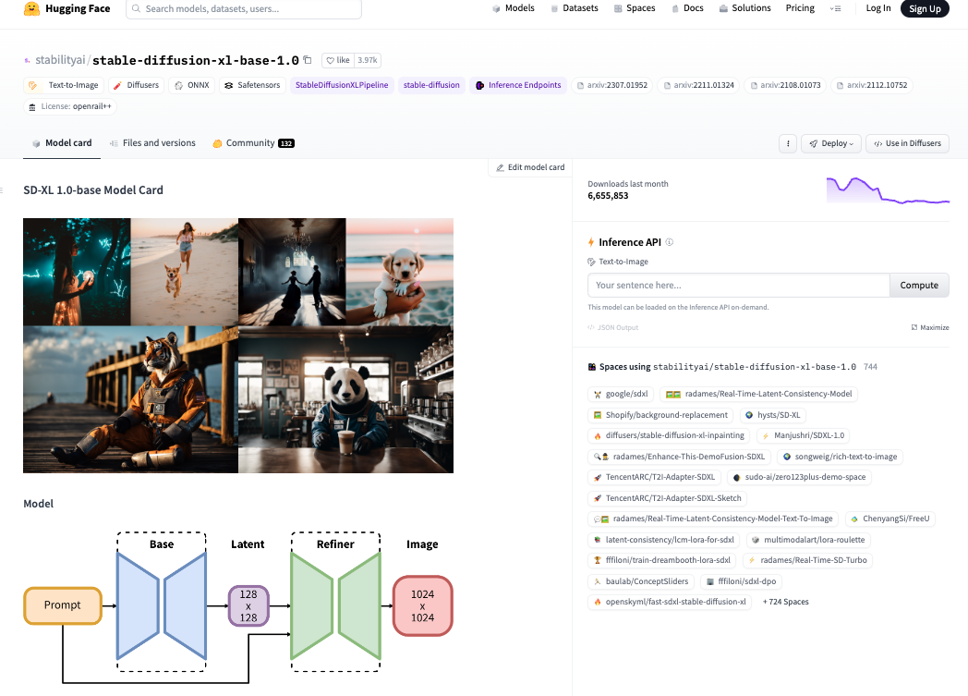Click License: openrail++ tag

tap(70, 106)
